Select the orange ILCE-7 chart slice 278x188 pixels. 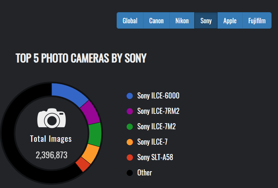pos(91,153)
